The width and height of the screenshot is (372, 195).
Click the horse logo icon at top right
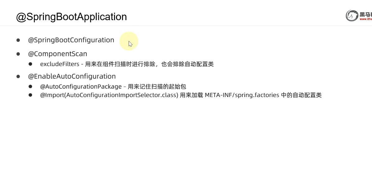click(352, 16)
